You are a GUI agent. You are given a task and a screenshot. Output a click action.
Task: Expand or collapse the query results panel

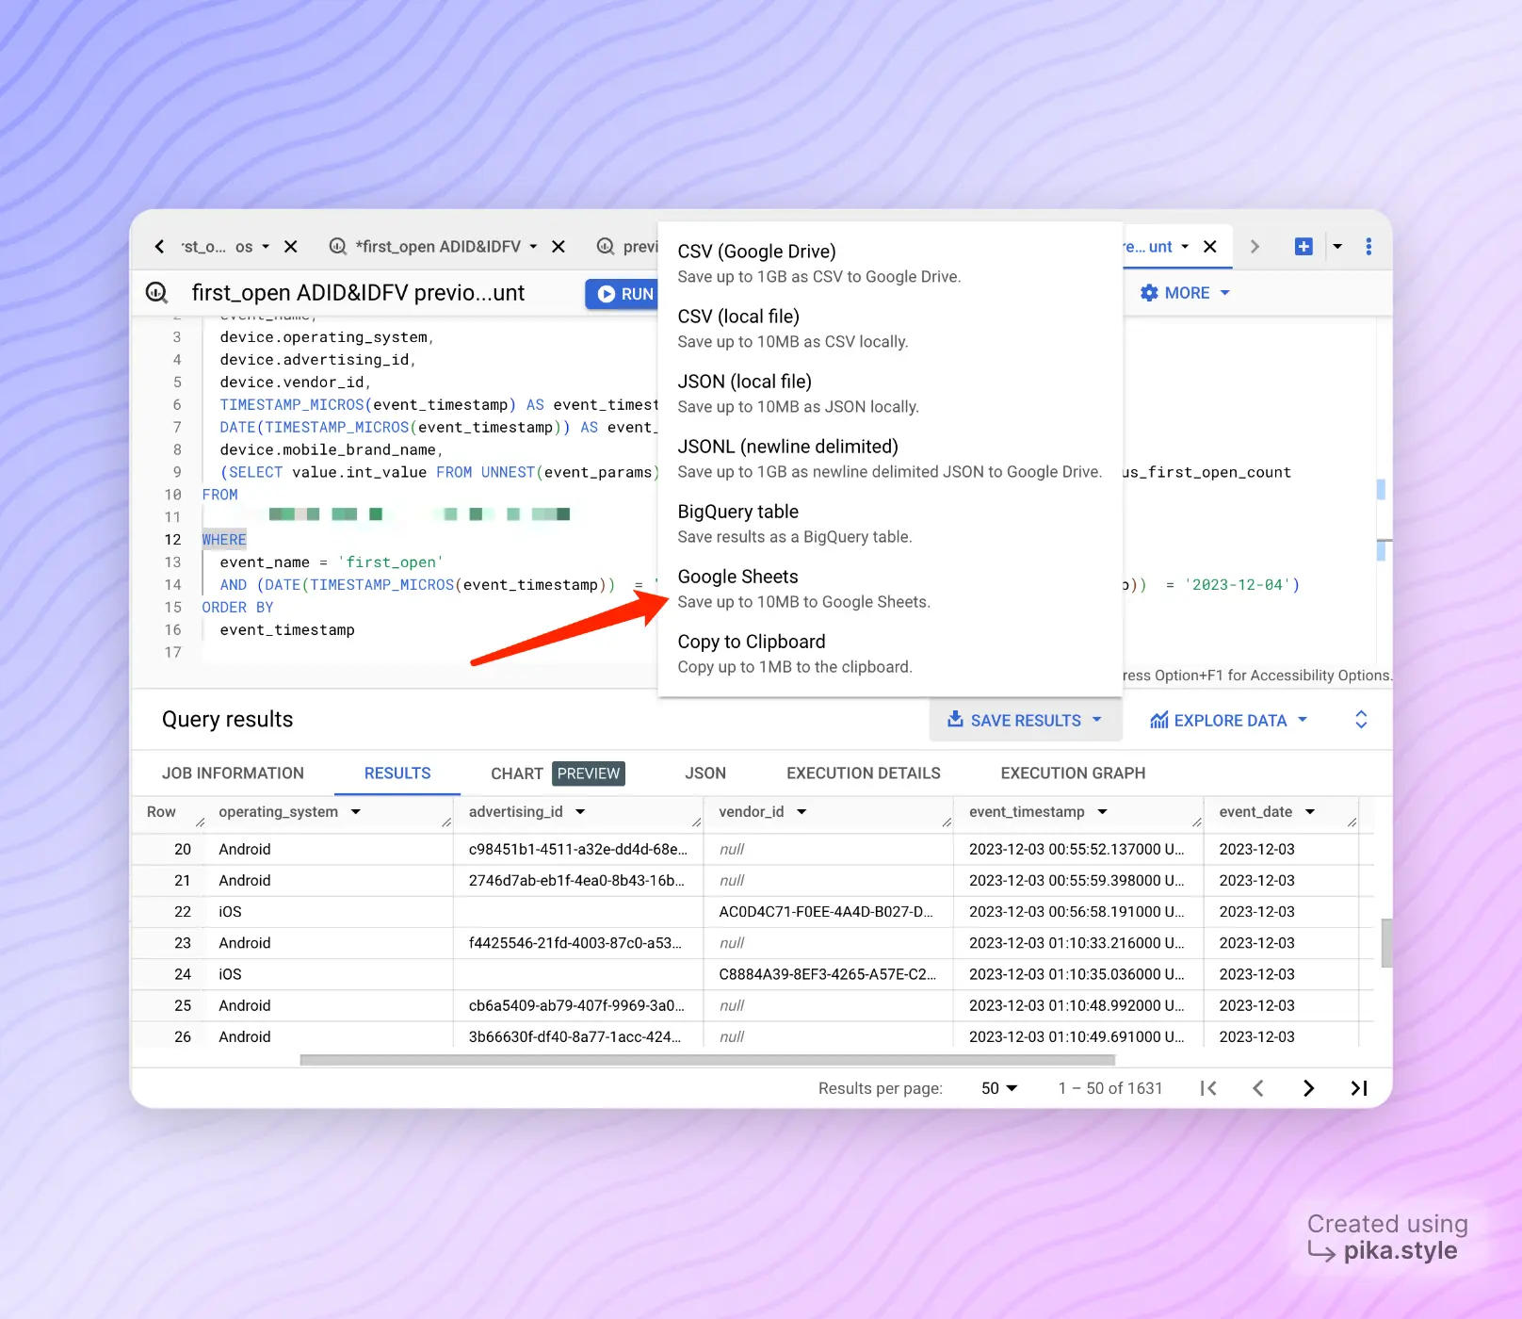[x=1361, y=720]
